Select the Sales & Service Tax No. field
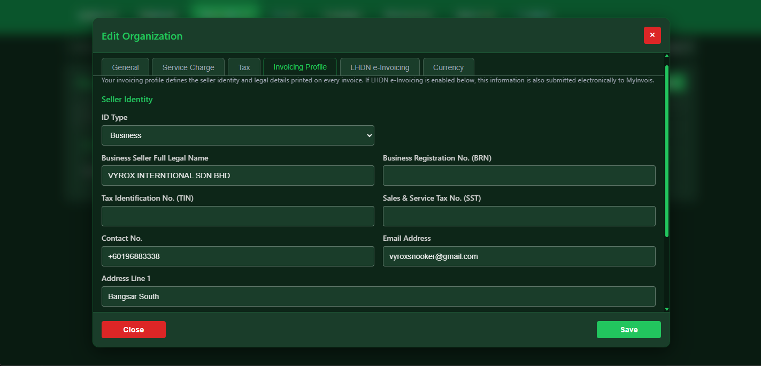 (x=519, y=216)
